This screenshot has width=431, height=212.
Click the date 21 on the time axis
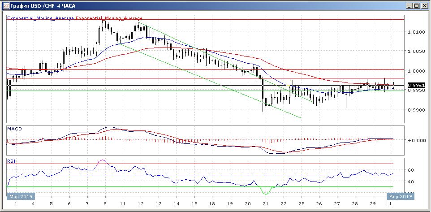pos(265,204)
